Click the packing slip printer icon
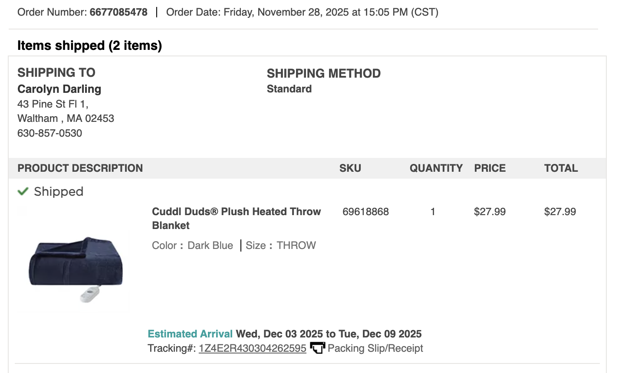The height and width of the screenshot is (373, 625). (x=317, y=348)
